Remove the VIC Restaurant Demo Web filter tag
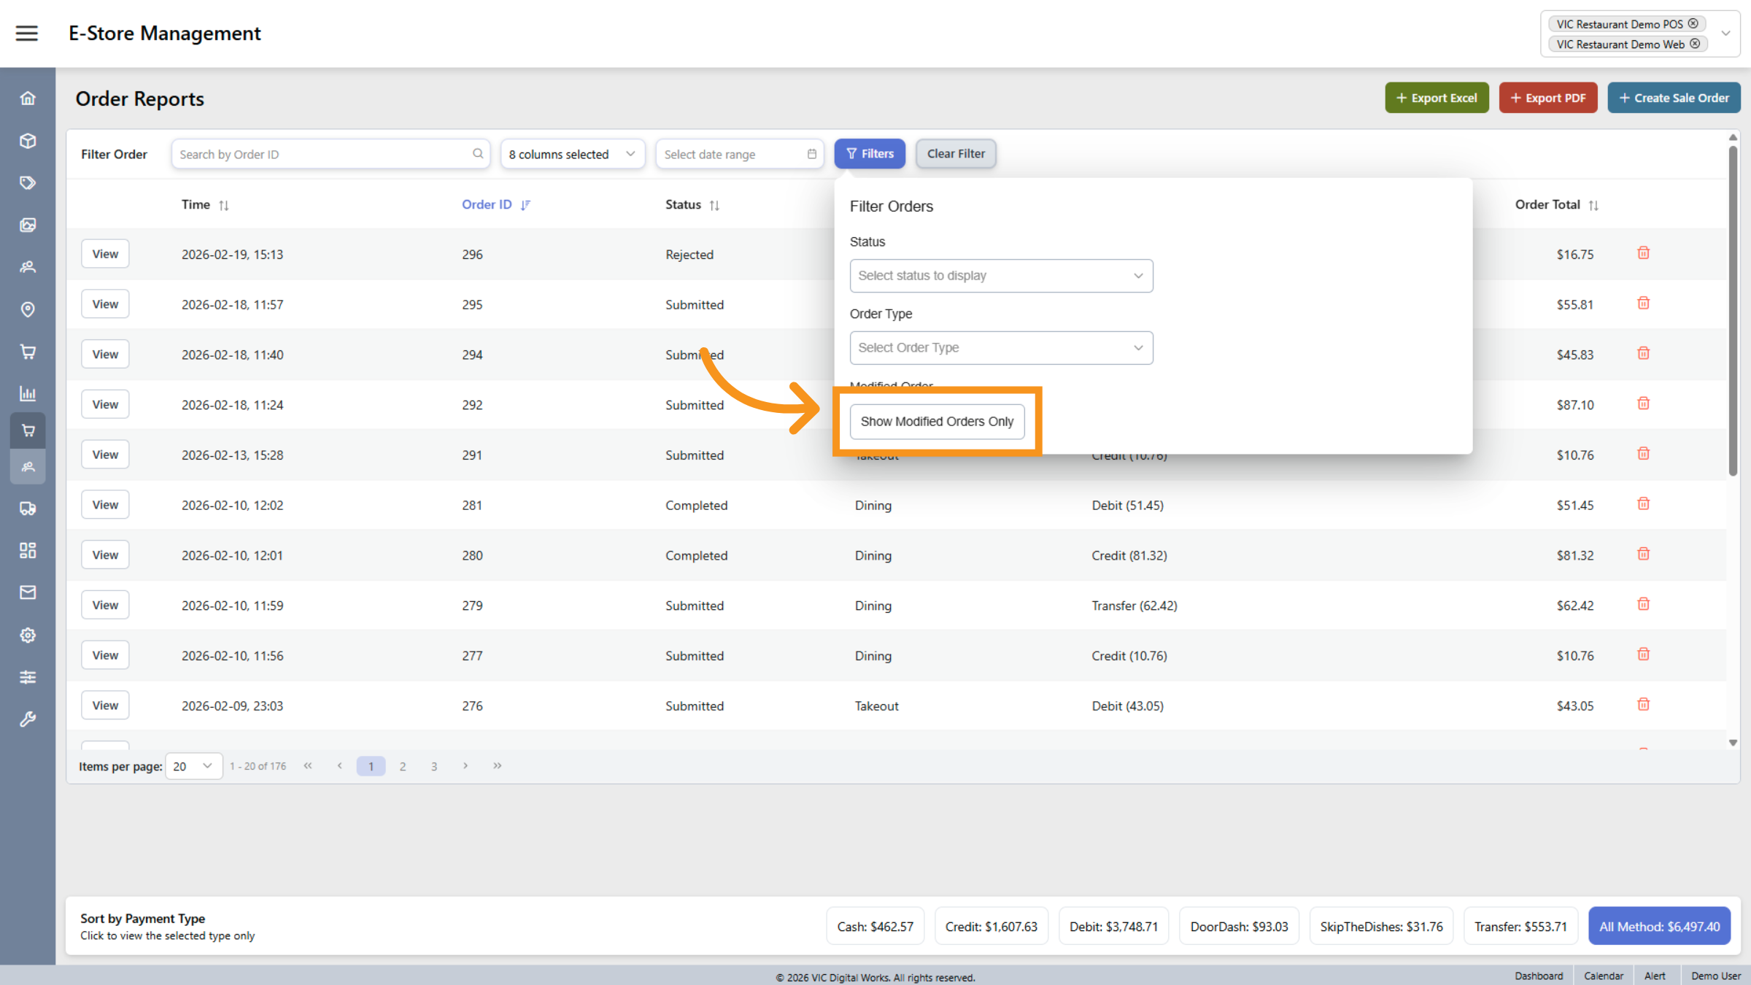Screen dimensions: 1751x985 [1696, 44]
